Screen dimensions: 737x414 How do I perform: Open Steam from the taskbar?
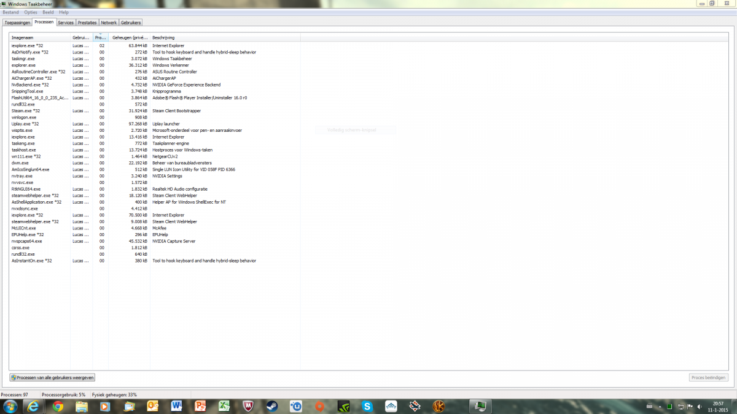click(x=271, y=406)
